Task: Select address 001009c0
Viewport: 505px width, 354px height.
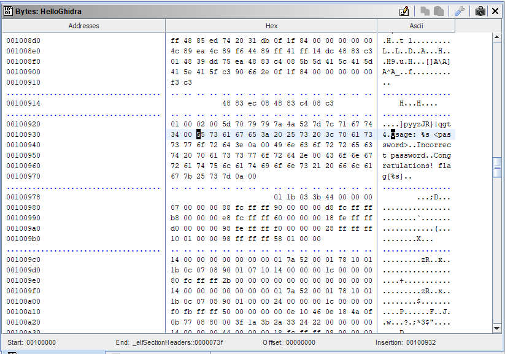Action: tap(23, 260)
